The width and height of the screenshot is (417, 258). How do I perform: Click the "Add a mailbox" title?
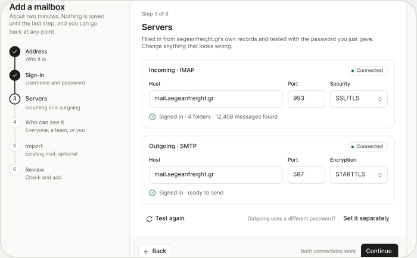37,7
